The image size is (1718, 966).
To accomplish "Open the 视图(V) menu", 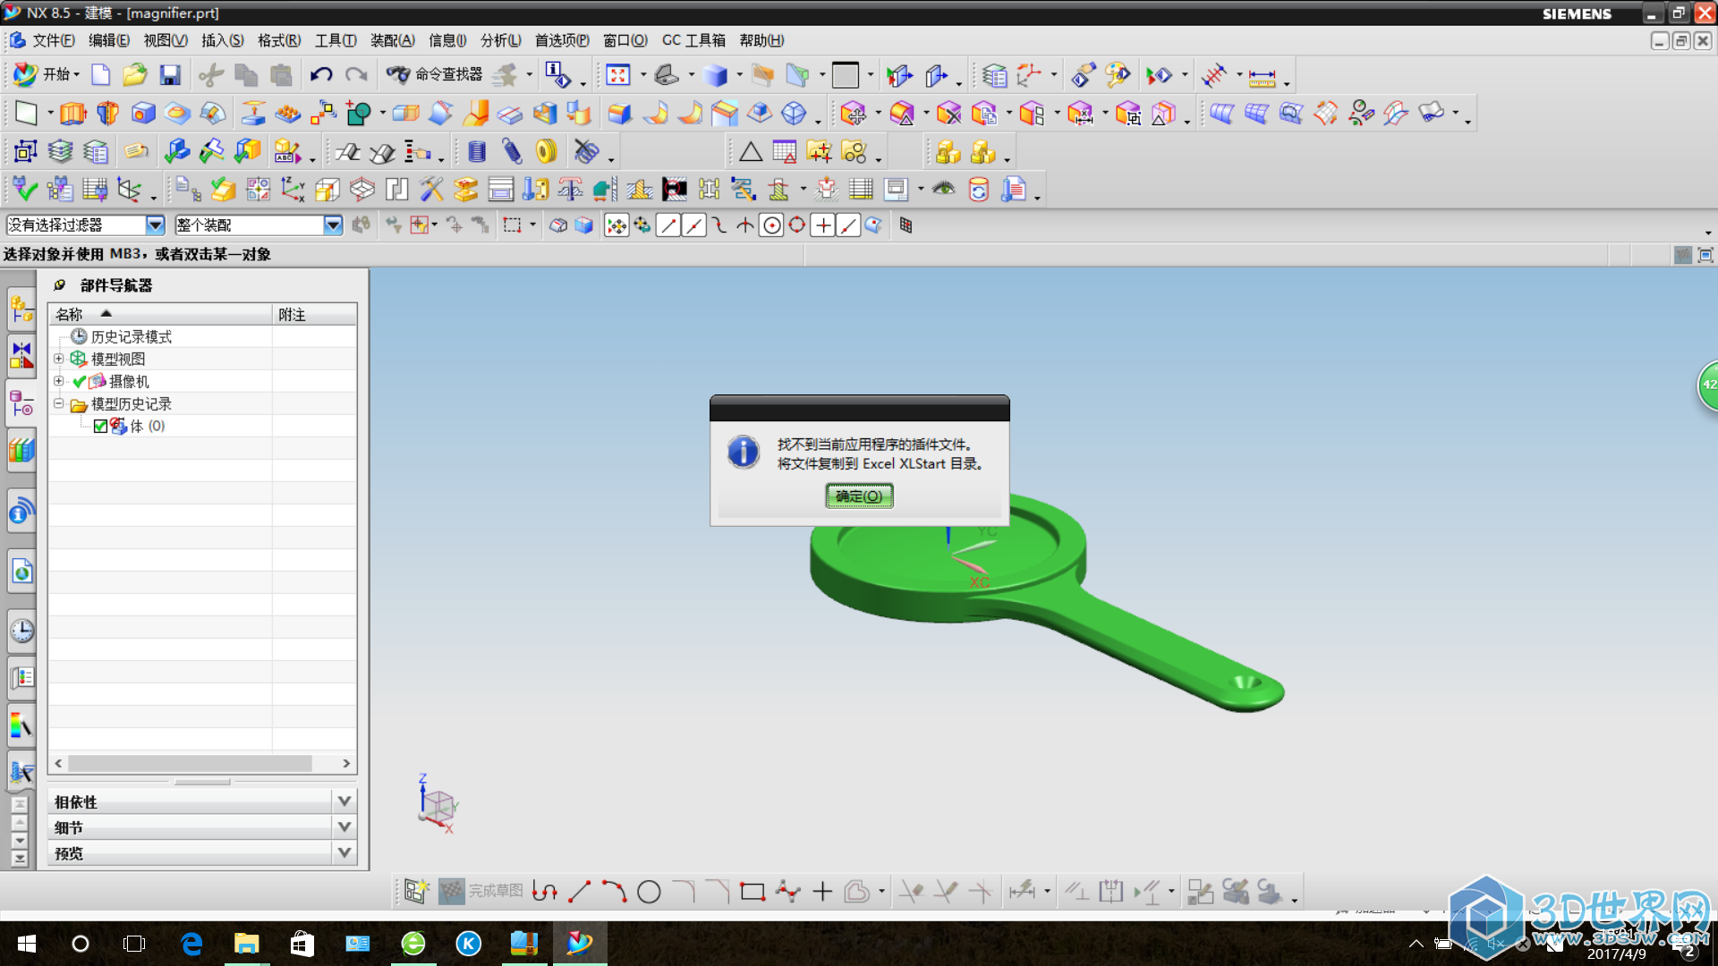I will coord(166,40).
